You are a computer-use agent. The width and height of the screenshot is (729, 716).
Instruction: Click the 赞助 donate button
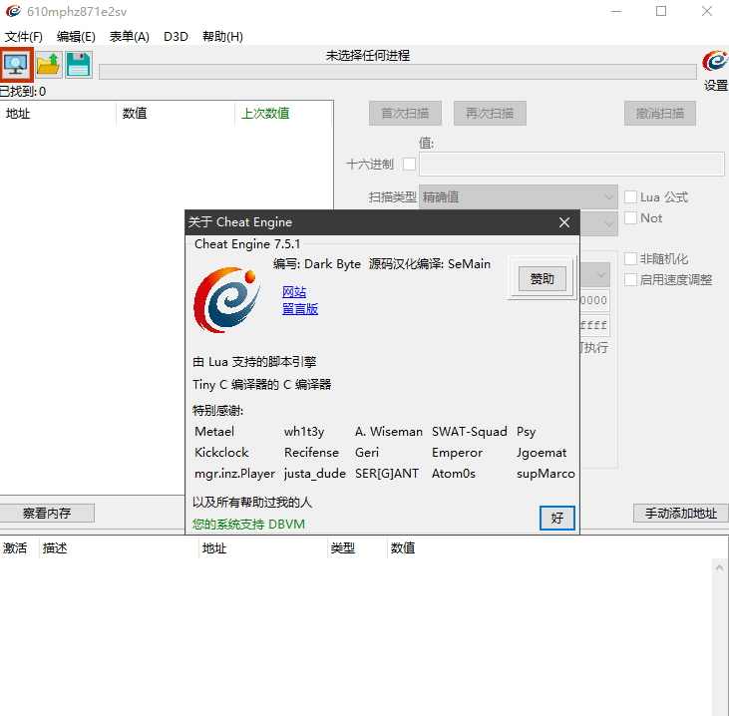[543, 279]
